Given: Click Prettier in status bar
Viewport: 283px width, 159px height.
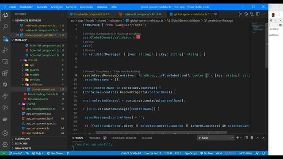Looking at the screenshot, I should (246, 153).
